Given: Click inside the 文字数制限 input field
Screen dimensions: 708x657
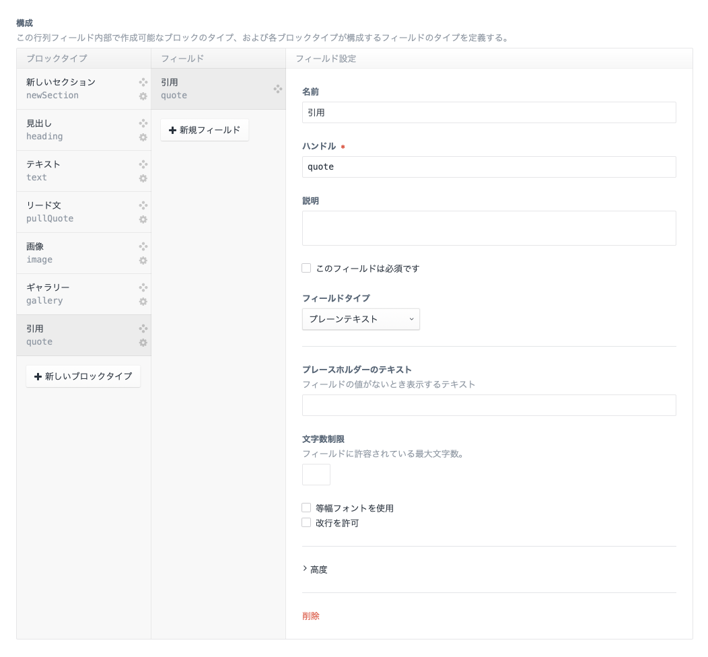Looking at the screenshot, I should click(x=316, y=475).
